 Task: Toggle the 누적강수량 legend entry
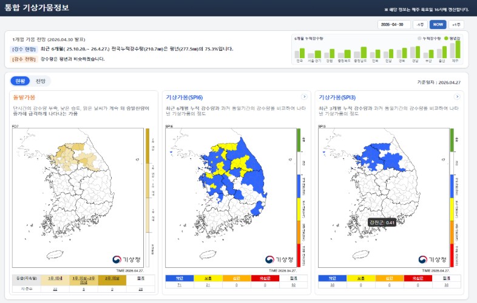pos(429,38)
